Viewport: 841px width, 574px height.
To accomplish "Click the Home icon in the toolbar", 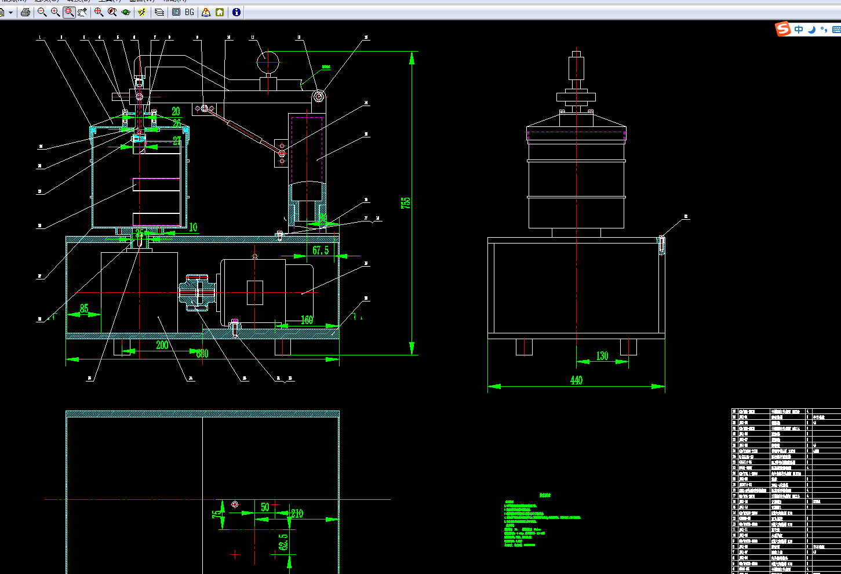I will [220, 12].
